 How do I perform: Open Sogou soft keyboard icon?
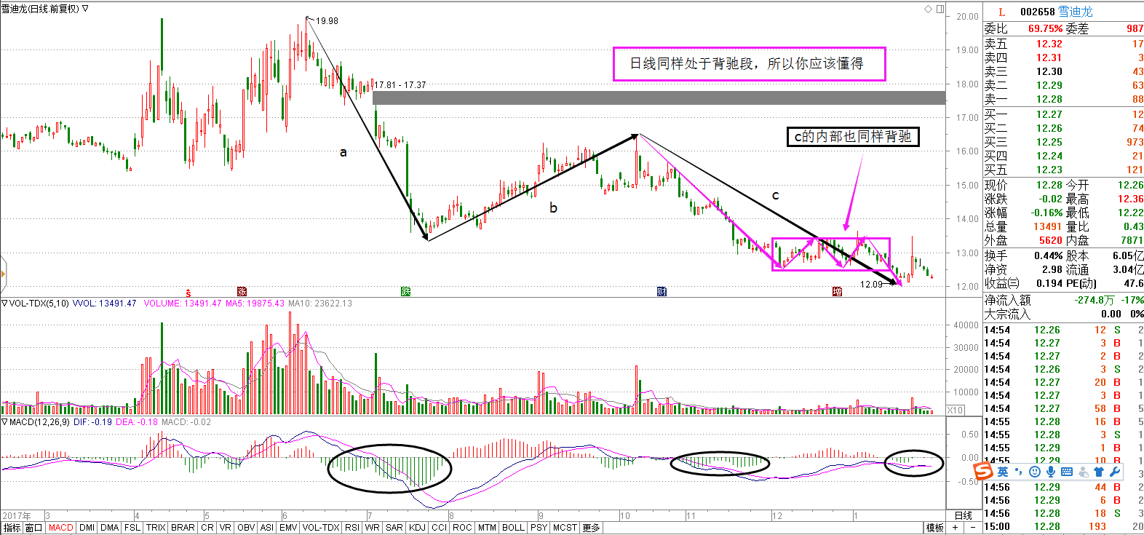pos(1067,472)
